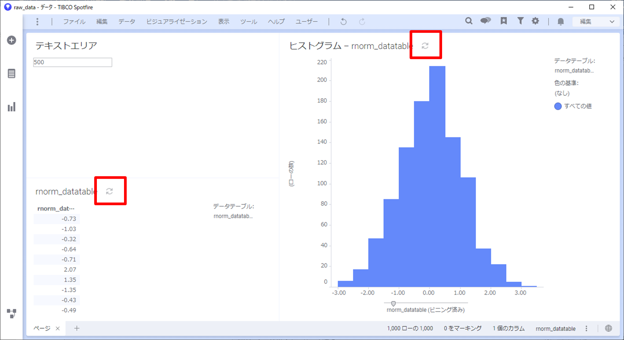Screen dimensions: 624x340
Task: Open the notifications bell icon
Action: tap(561, 21)
